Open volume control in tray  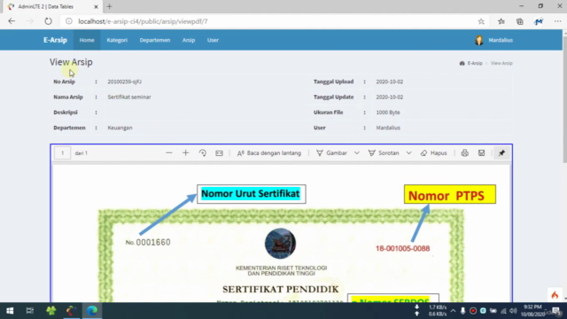[513, 311]
